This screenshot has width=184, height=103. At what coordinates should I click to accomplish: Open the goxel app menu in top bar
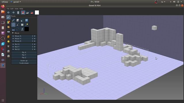click(x=16, y=2)
